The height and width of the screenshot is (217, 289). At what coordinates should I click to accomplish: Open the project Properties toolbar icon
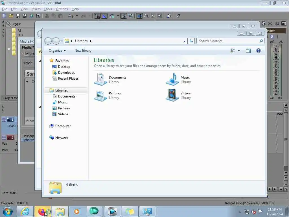pos(38,16)
